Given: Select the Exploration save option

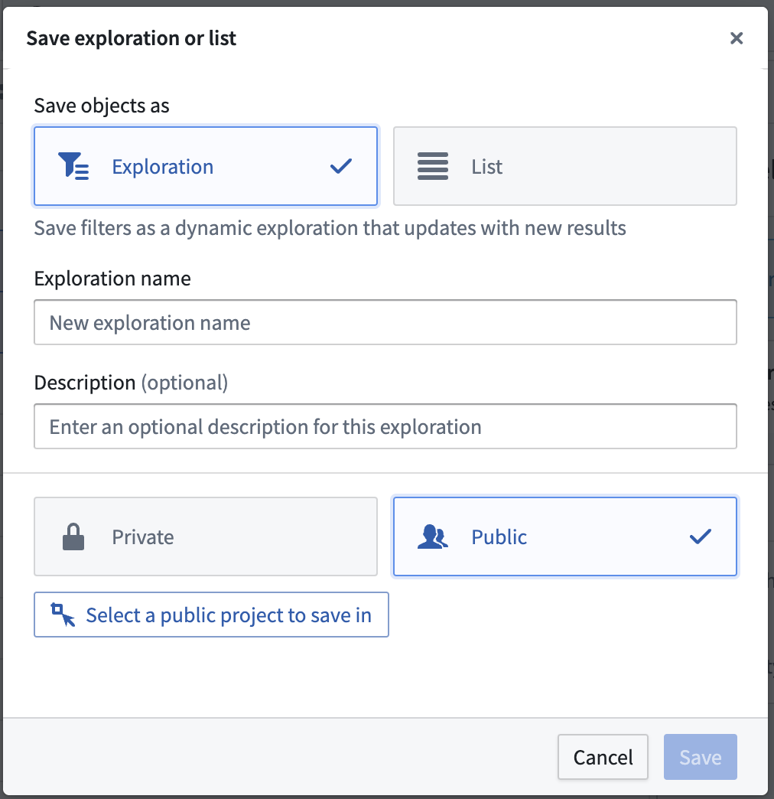Looking at the screenshot, I should (x=206, y=166).
